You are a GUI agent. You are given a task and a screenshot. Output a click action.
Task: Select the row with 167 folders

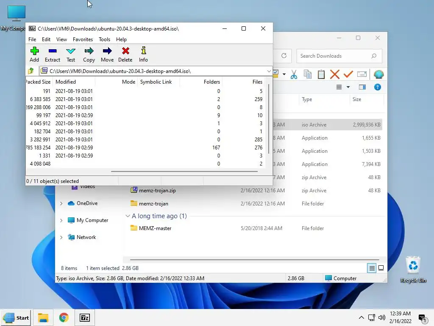click(145, 147)
